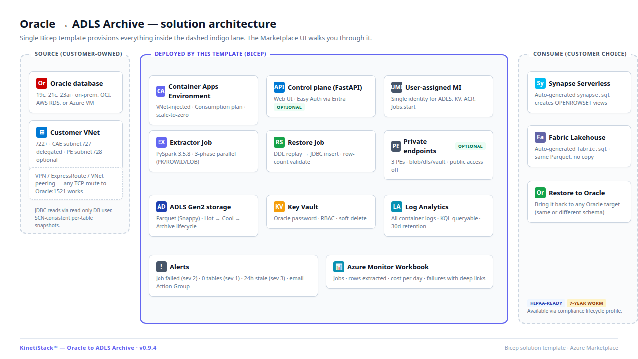Click the Parquet (Snappy) lifecycle description
The image size is (638, 359).
pyautogui.click(x=198, y=222)
